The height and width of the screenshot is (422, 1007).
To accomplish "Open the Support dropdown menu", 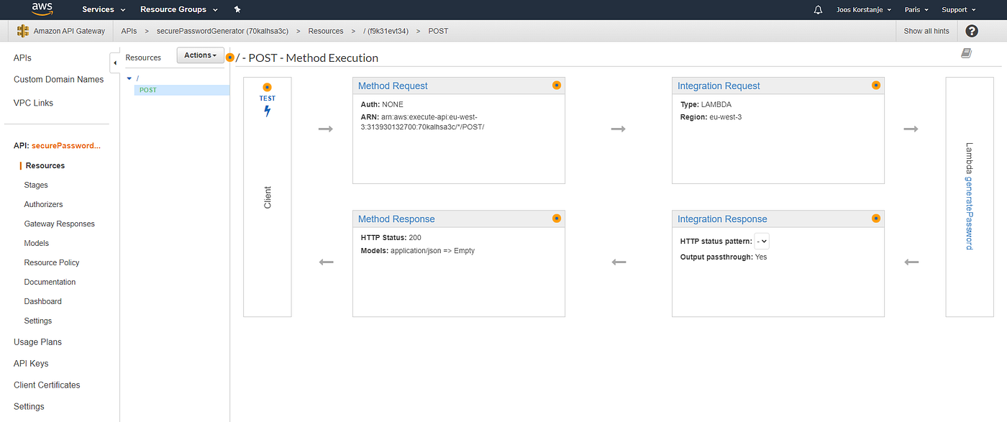I will click(959, 10).
